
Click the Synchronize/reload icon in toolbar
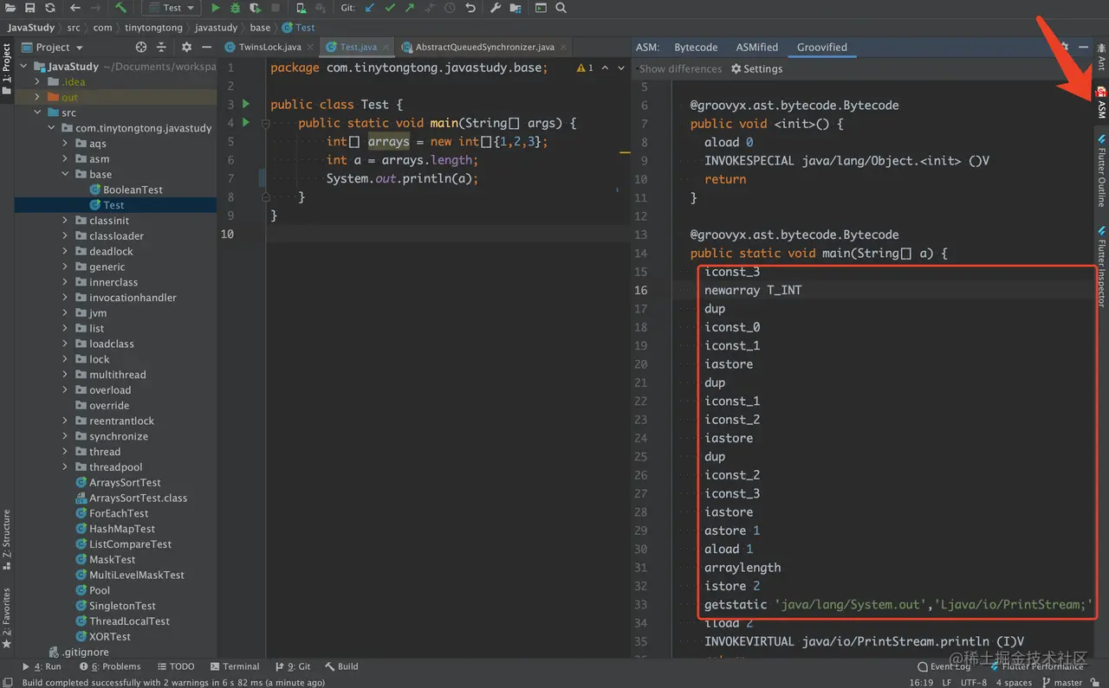tap(49, 8)
